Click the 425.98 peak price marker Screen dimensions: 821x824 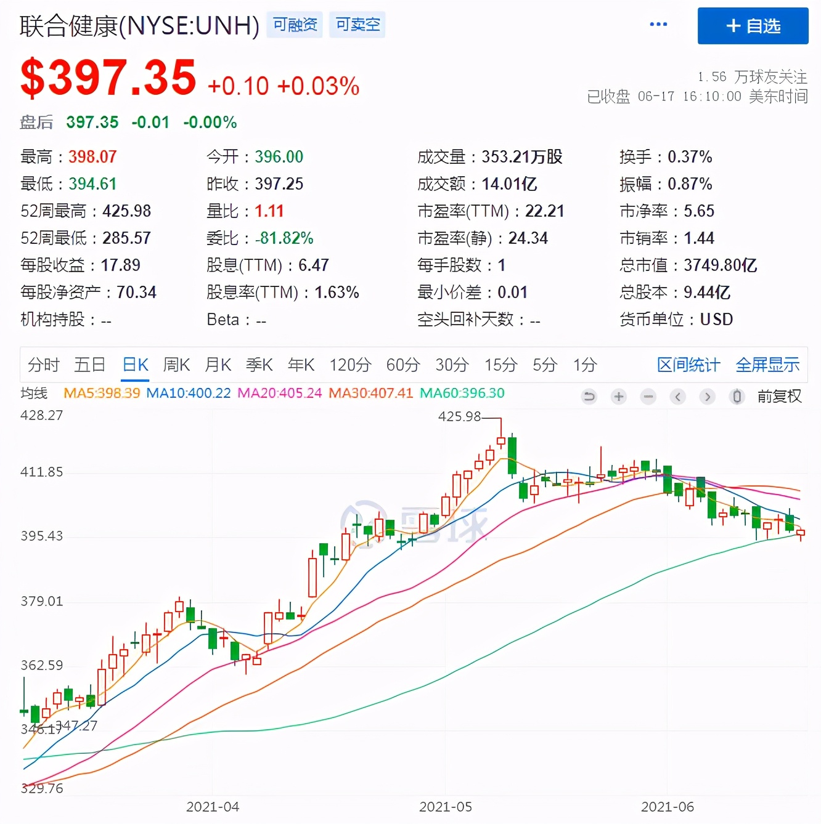pyautogui.click(x=459, y=417)
